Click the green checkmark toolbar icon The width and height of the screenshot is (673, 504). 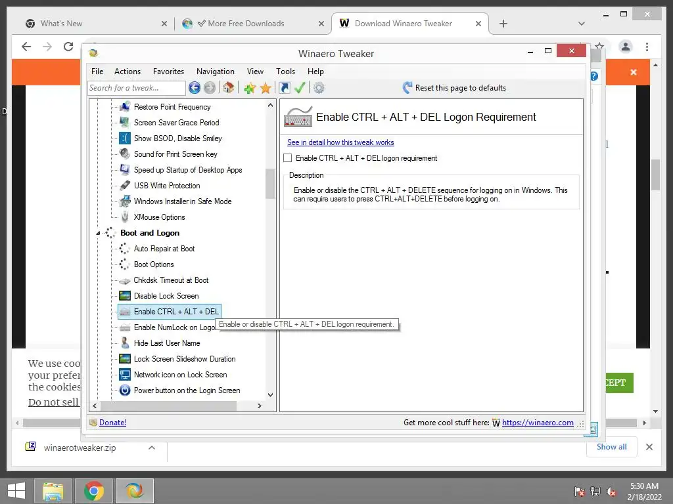click(300, 88)
